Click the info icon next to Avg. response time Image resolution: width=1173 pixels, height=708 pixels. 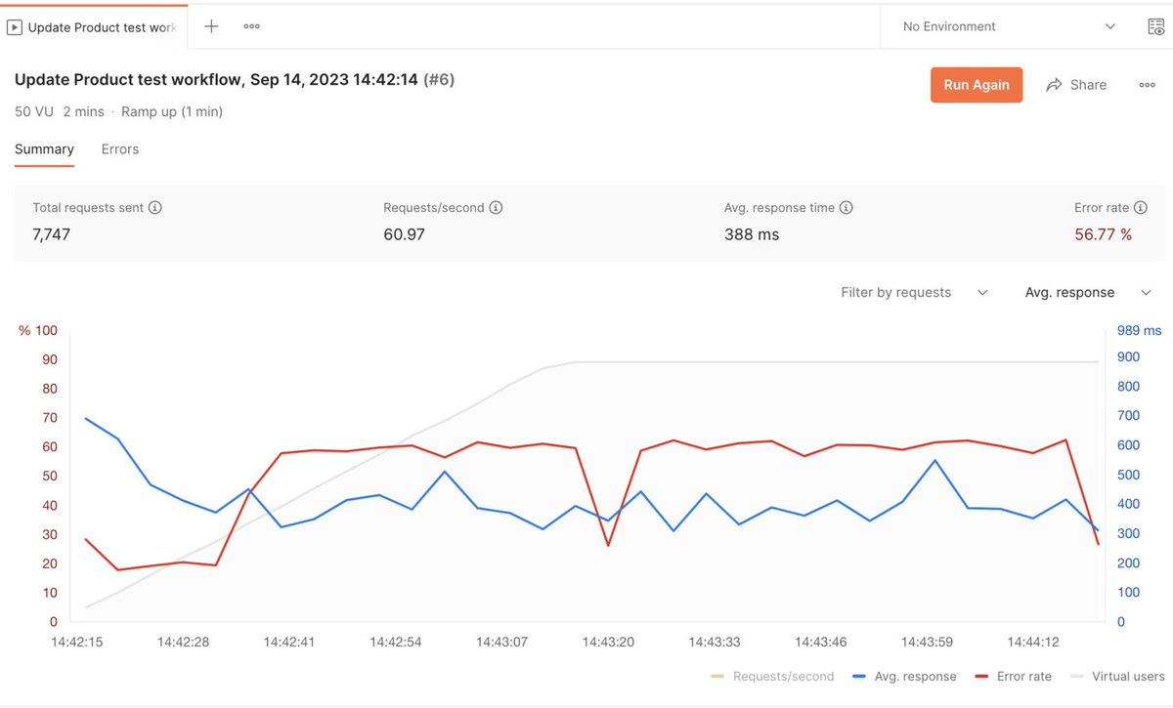coord(847,207)
